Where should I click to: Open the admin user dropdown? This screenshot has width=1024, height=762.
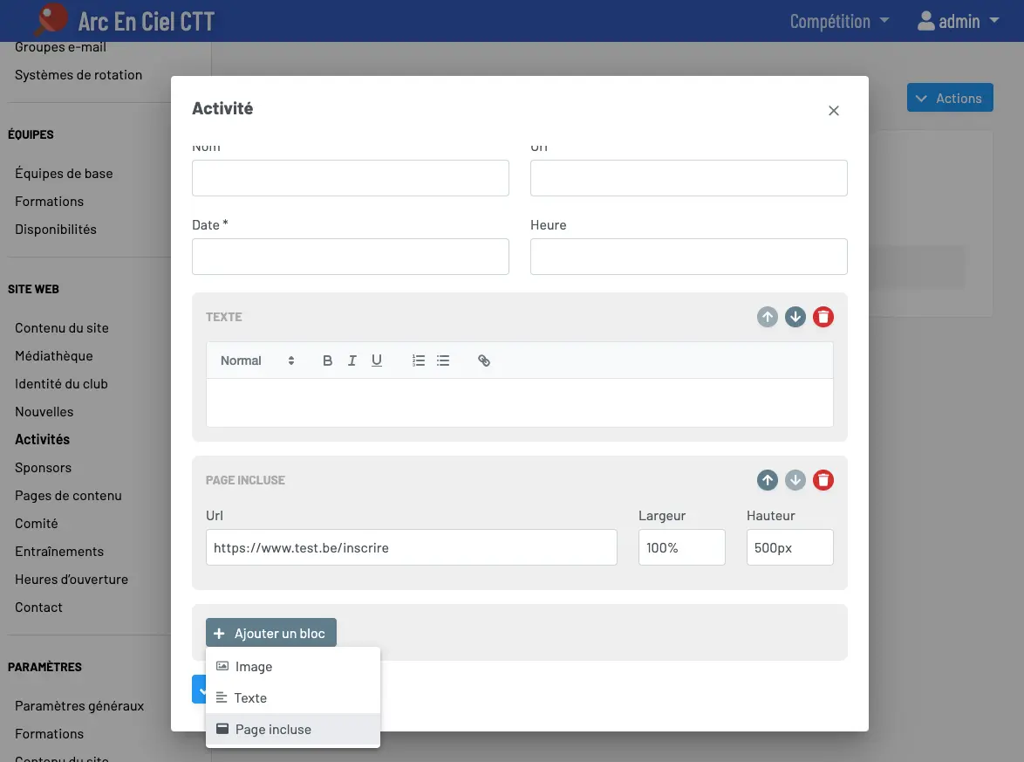tap(958, 21)
